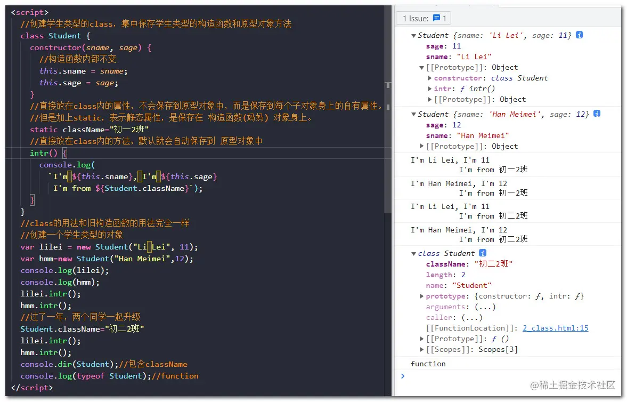Expand constructor: class Student entry

(429, 78)
